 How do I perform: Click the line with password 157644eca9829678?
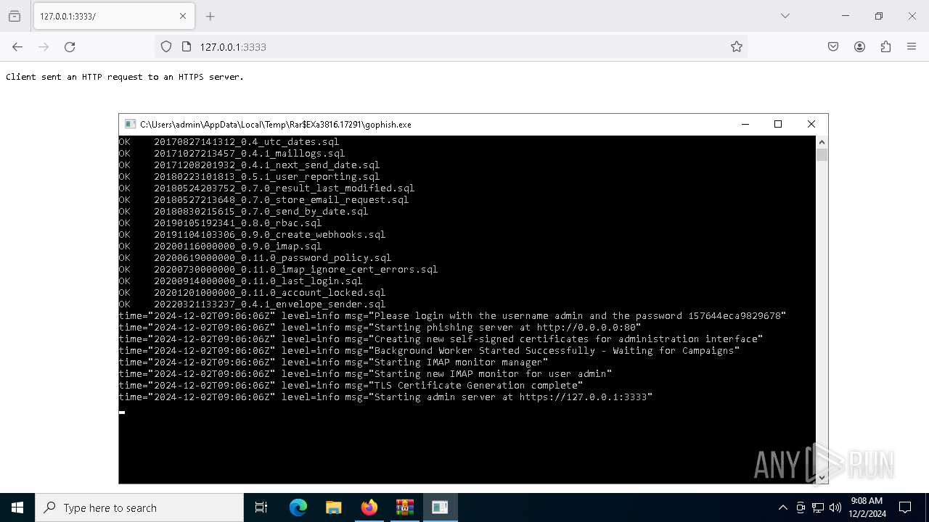coord(452,316)
